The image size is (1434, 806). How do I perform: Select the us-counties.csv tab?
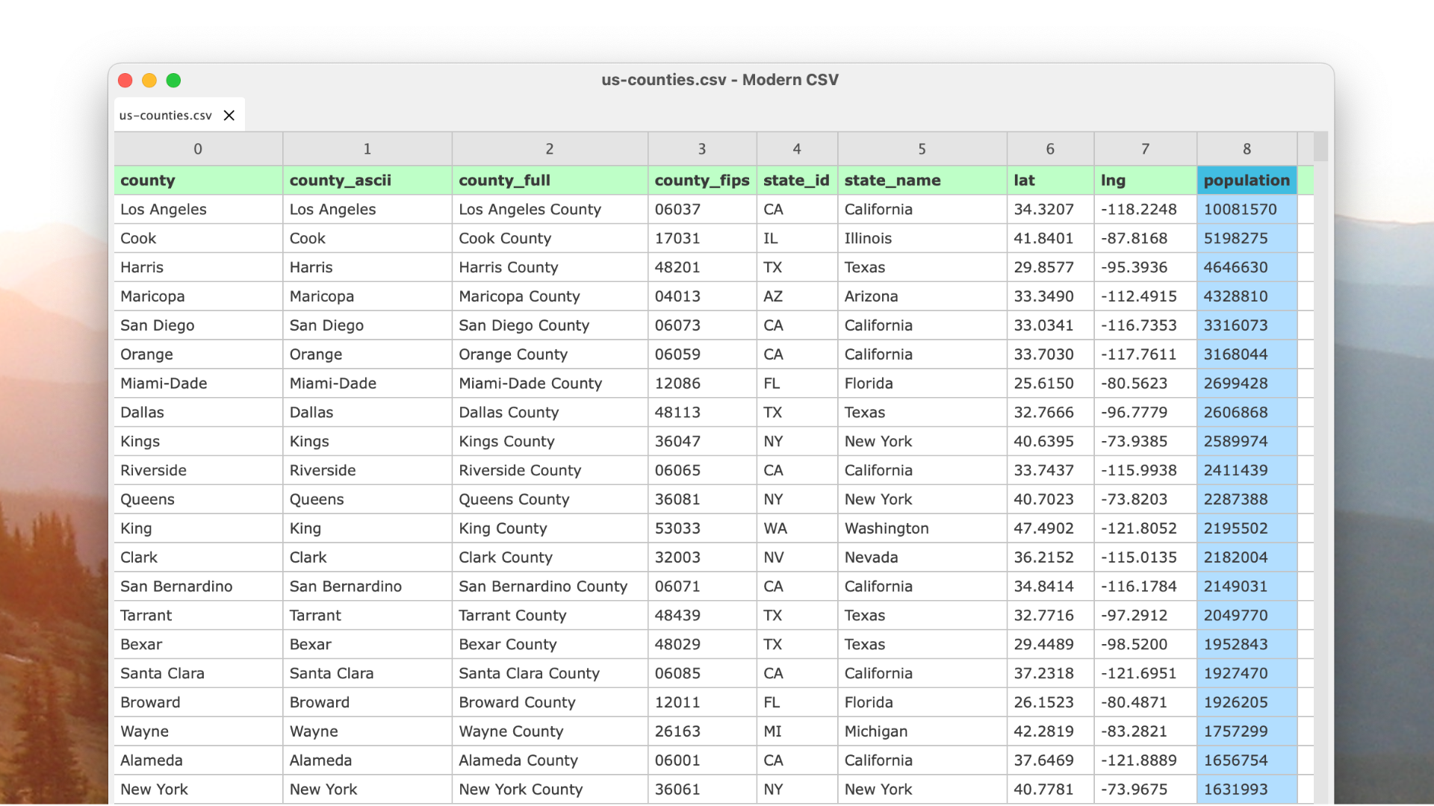[164, 115]
